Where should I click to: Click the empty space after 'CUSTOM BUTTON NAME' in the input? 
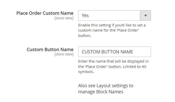tap(142, 52)
